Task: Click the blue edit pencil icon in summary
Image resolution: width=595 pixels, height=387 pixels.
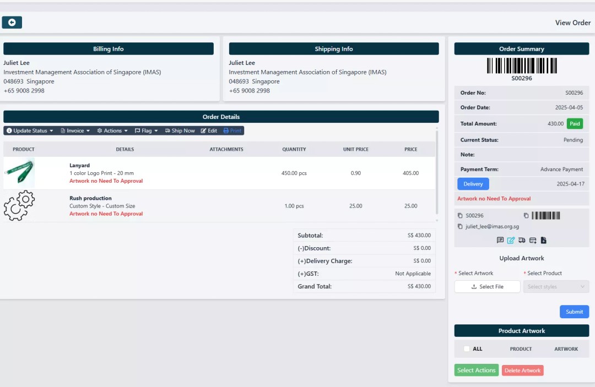Action: click(x=511, y=241)
